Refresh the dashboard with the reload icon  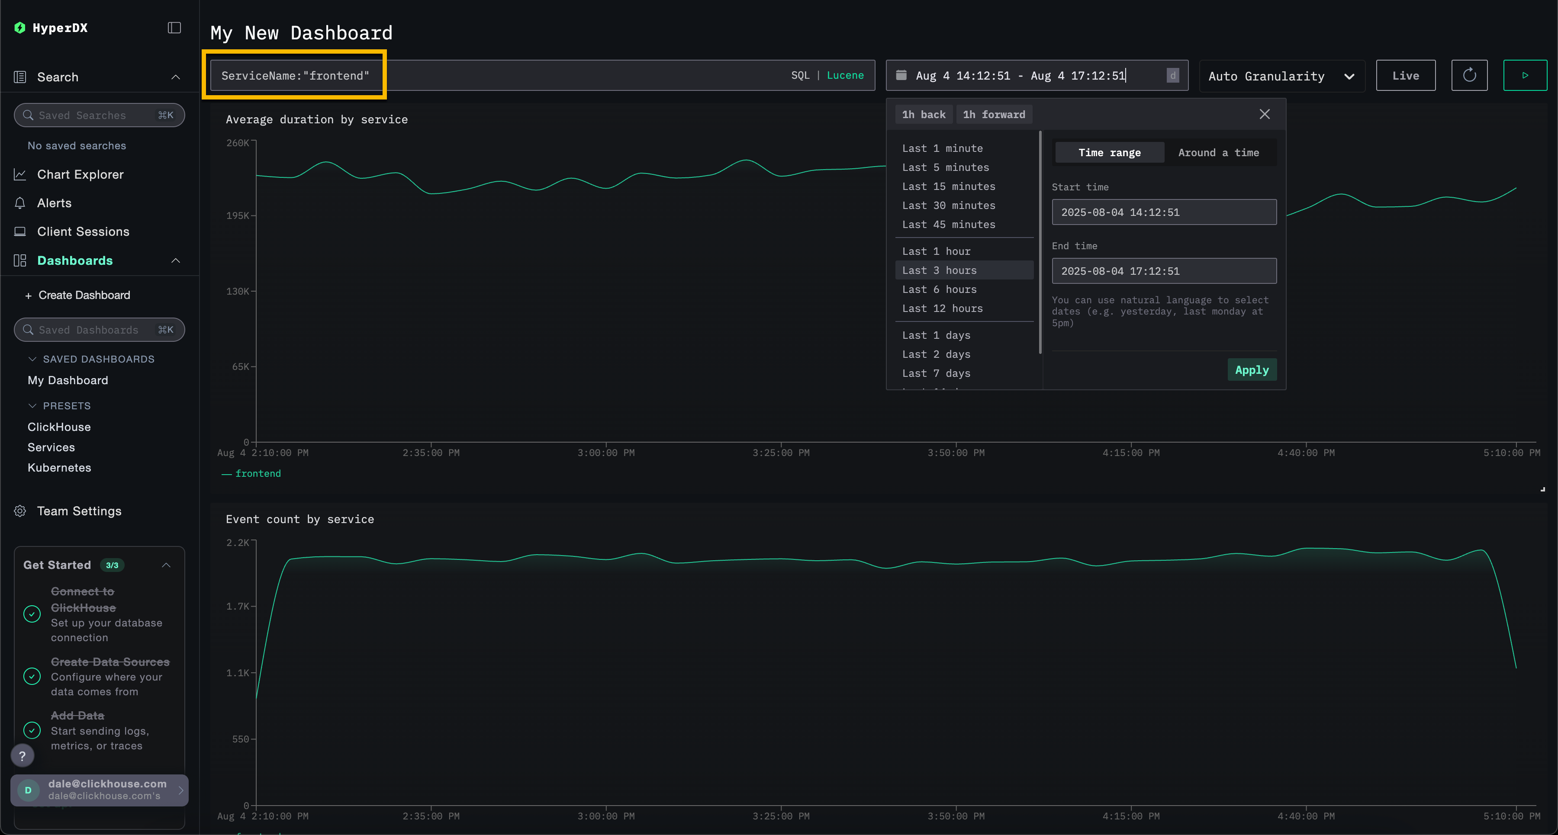pos(1470,75)
